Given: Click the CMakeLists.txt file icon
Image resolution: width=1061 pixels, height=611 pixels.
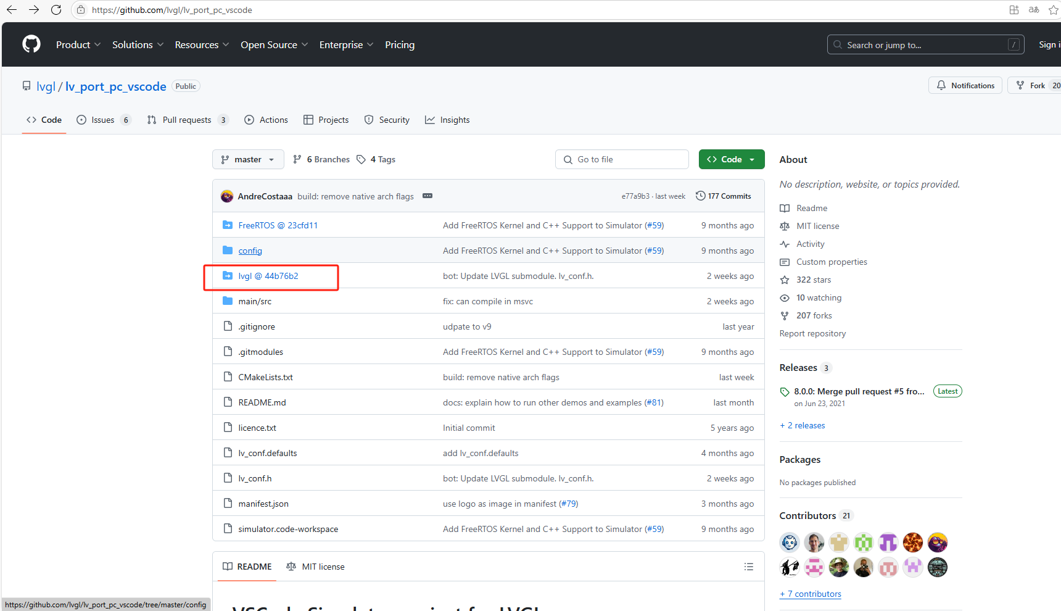Looking at the screenshot, I should coord(228,376).
